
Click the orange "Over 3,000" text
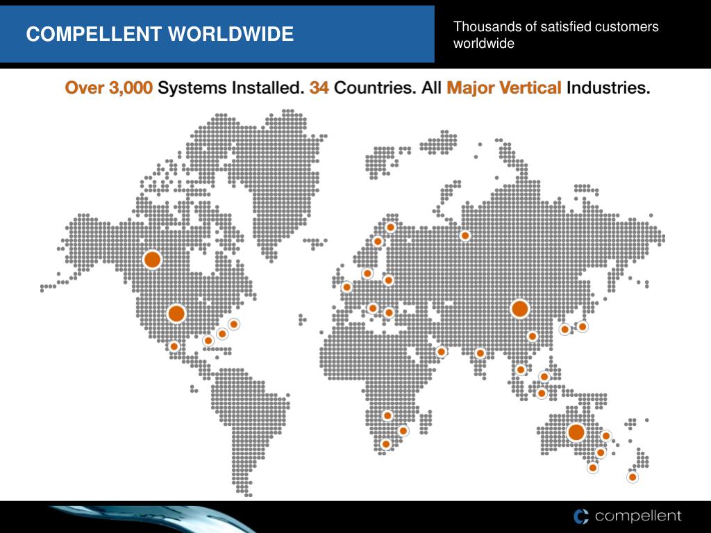pyautogui.click(x=109, y=87)
